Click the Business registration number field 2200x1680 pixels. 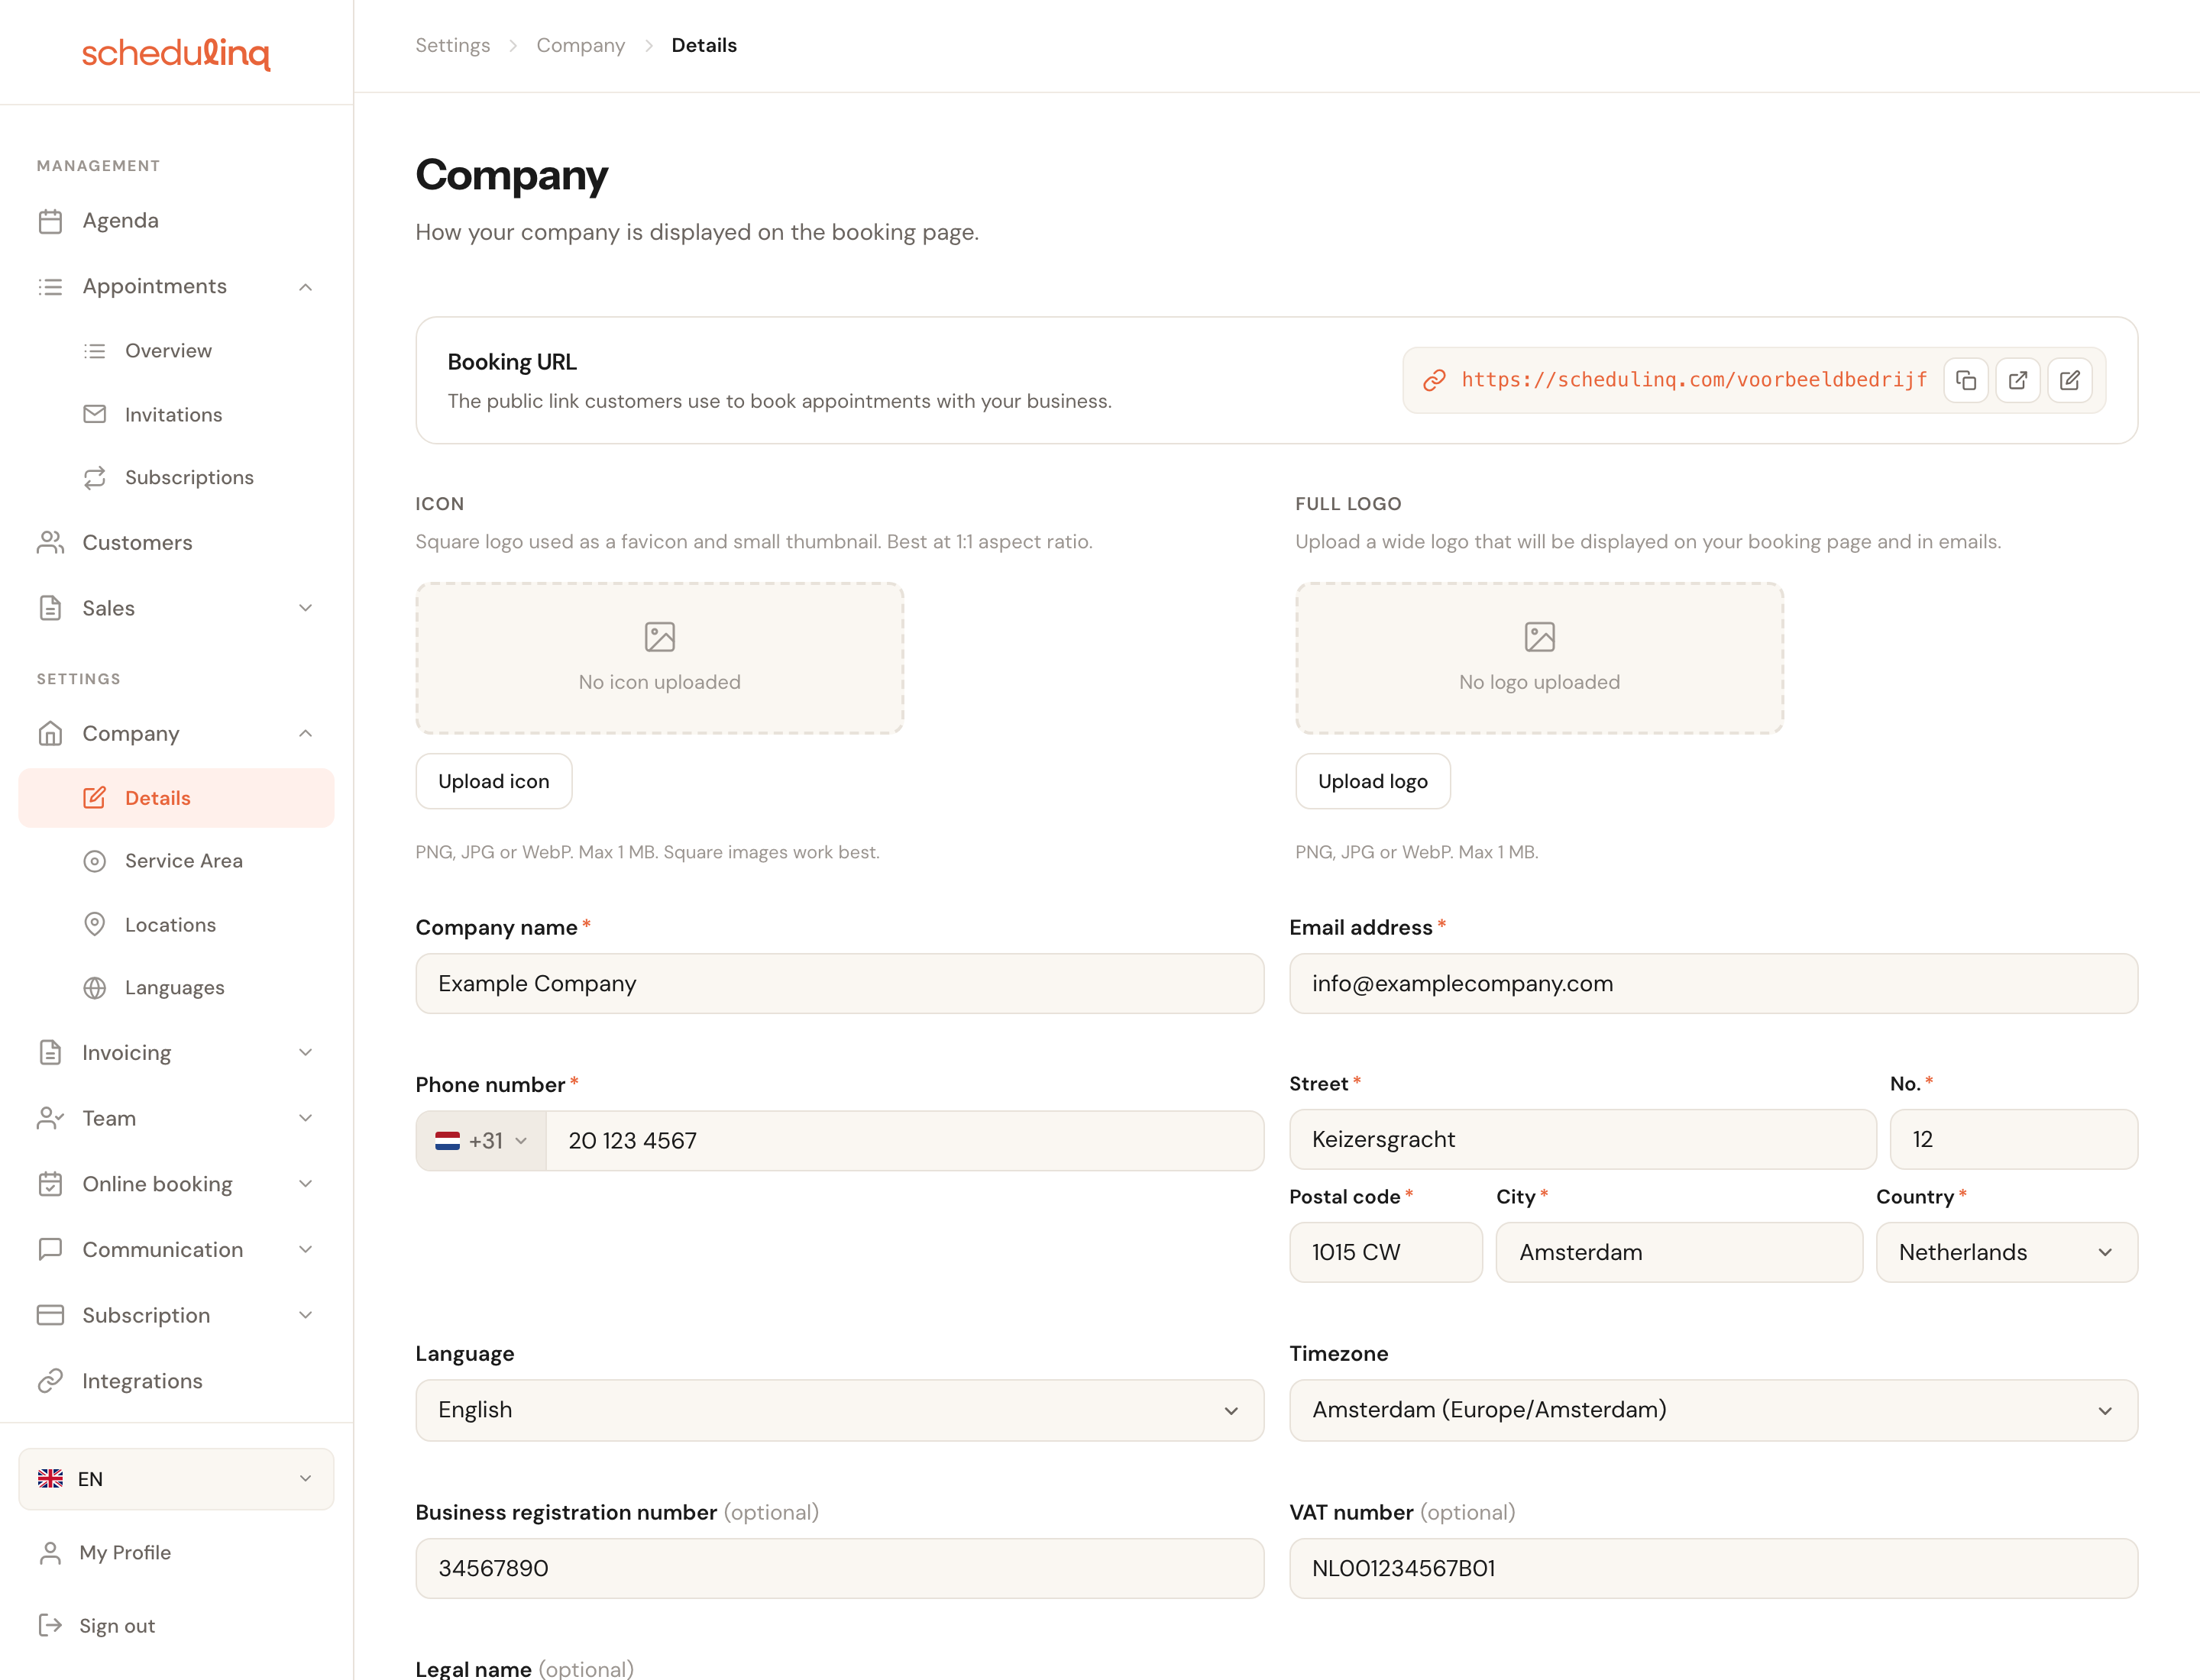pos(840,1568)
